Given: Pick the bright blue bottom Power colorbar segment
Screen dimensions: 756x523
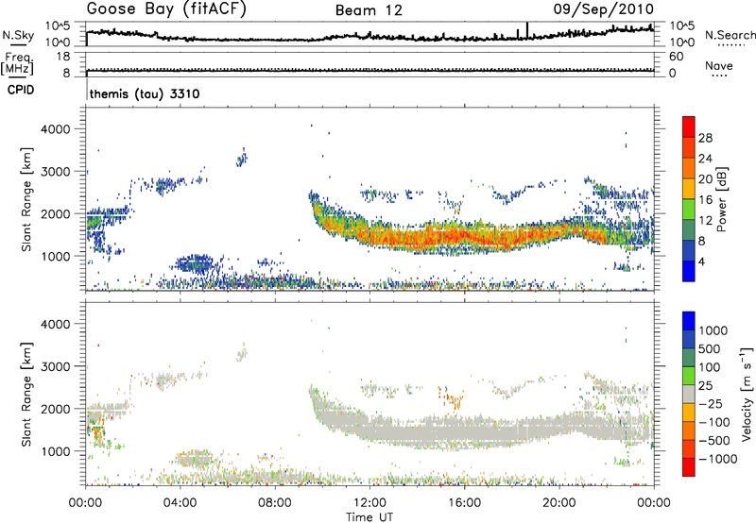Looking at the screenshot, I should click(x=689, y=271).
